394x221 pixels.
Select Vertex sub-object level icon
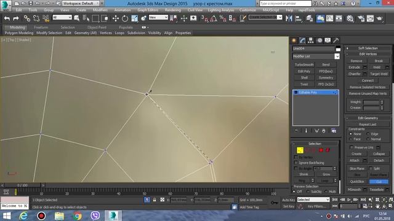(x=300, y=150)
